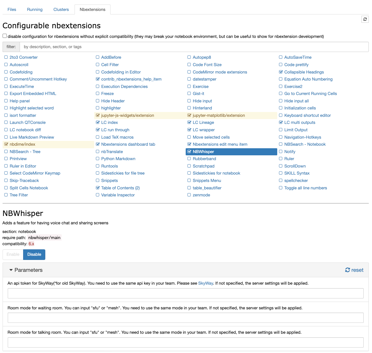
Task: Select the Export Embedded HTML extension
Action: coord(33,94)
